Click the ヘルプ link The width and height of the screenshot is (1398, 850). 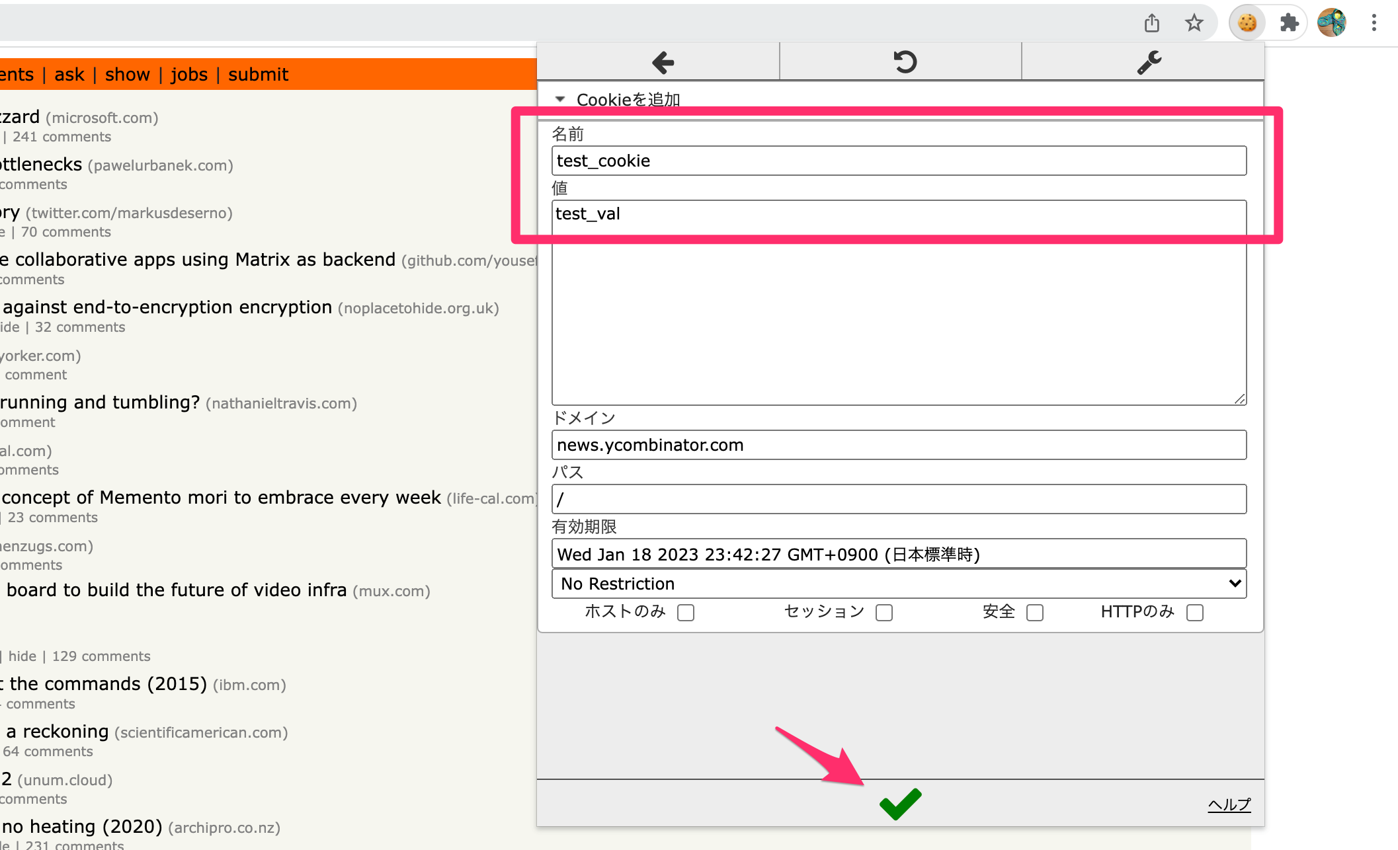click(1229, 804)
